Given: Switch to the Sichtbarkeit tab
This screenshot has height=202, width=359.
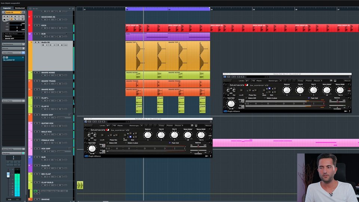Looking at the screenshot, I should tap(20, 8).
